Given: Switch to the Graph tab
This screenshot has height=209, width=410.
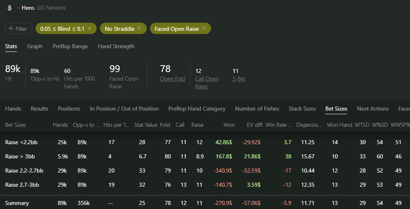Looking at the screenshot, I should point(35,46).
